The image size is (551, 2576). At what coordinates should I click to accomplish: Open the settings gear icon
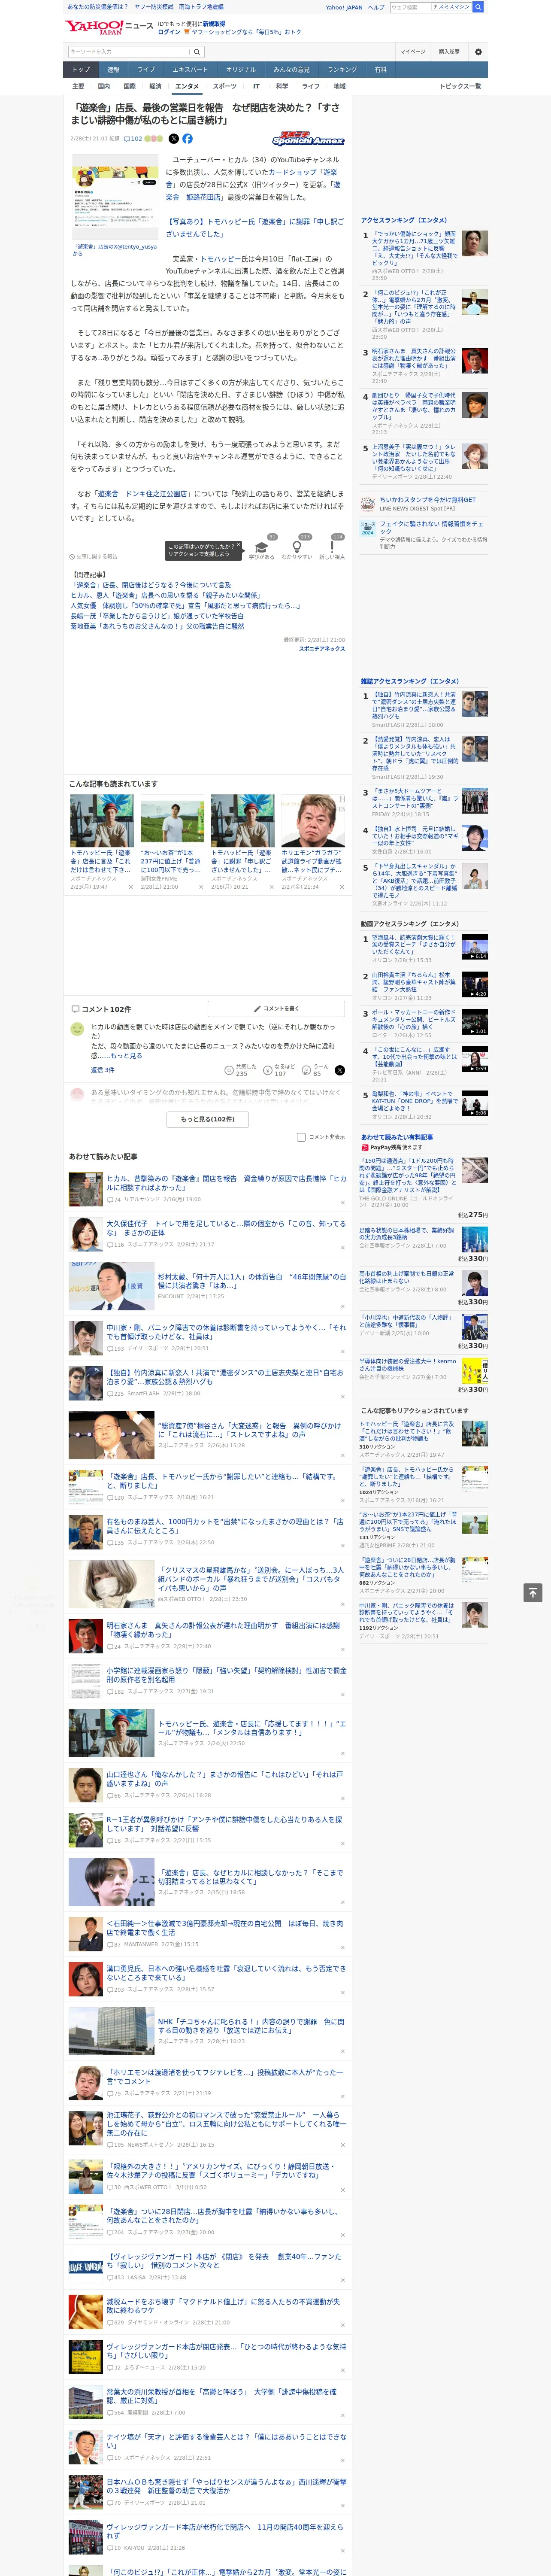(478, 51)
